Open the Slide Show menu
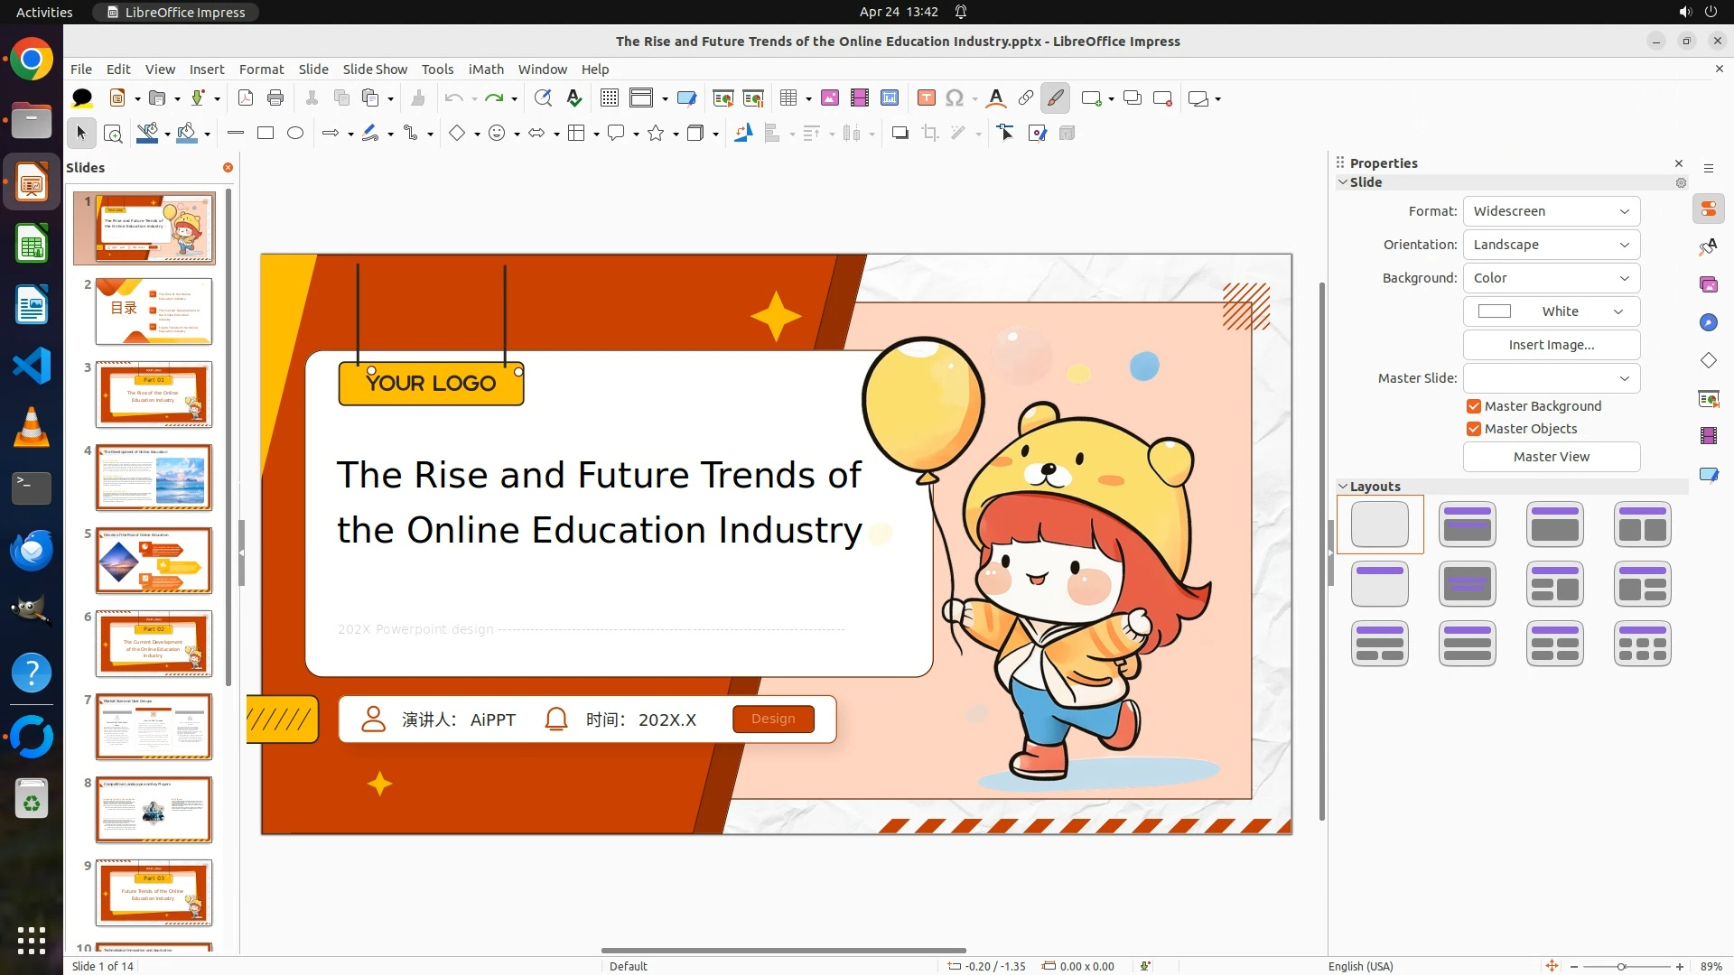 [x=375, y=70]
